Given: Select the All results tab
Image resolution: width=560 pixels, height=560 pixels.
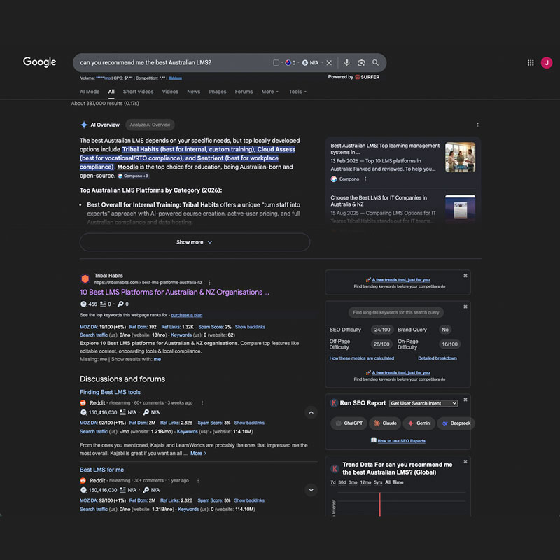Looking at the screenshot, I should coord(111,92).
